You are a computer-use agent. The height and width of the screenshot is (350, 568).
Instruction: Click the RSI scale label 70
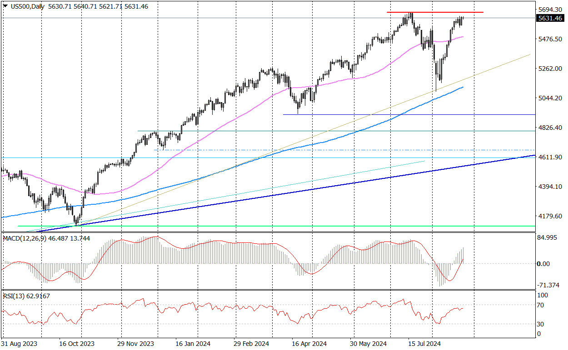coord(541,305)
